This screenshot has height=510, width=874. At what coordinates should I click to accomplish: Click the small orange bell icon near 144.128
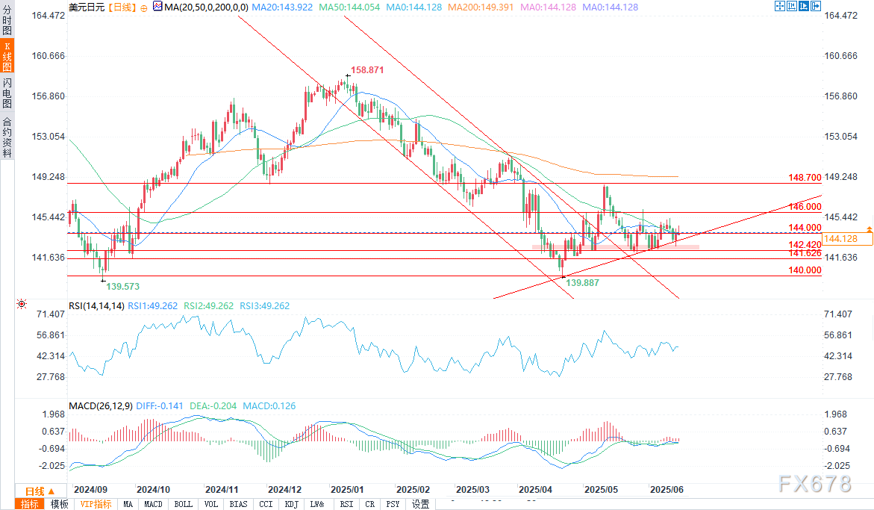tap(869, 228)
